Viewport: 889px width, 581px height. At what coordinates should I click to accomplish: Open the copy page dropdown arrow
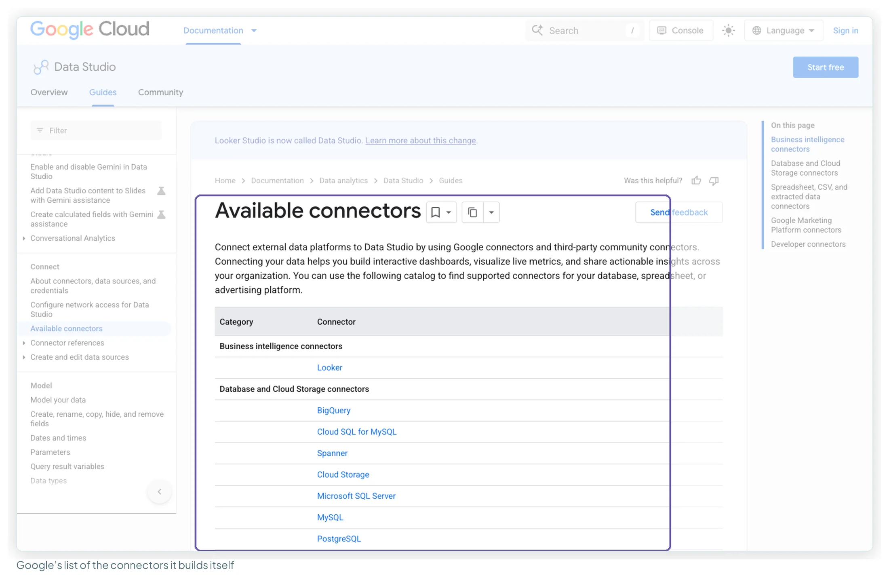click(x=491, y=212)
